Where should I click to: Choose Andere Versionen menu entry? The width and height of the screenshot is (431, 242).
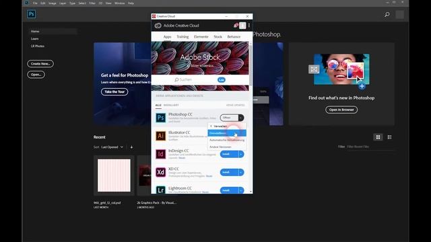(227, 147)
